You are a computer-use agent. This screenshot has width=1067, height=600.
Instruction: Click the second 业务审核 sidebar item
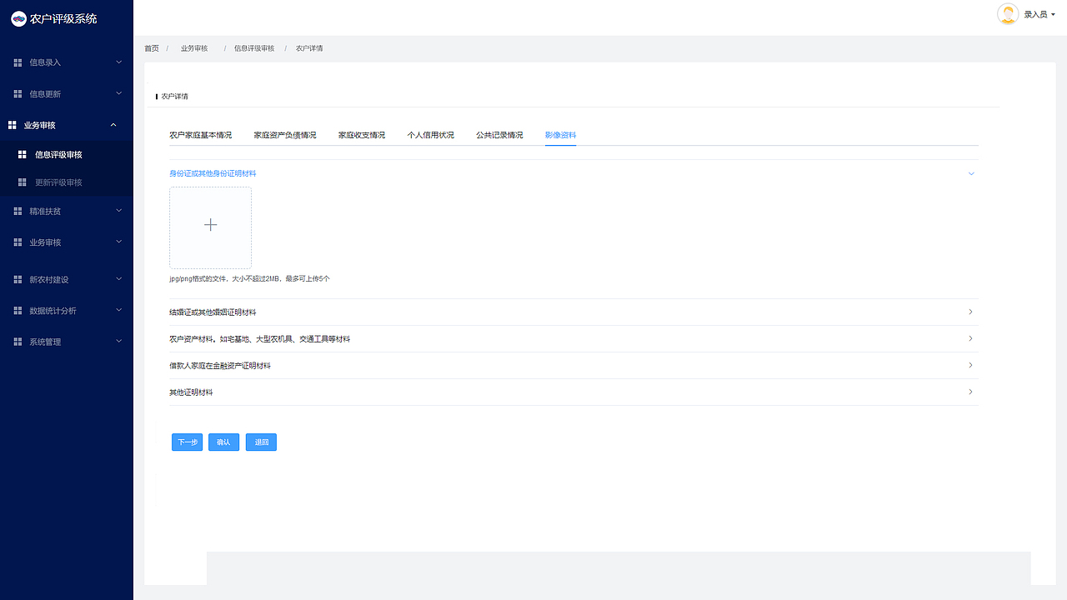tap(67, 242)
